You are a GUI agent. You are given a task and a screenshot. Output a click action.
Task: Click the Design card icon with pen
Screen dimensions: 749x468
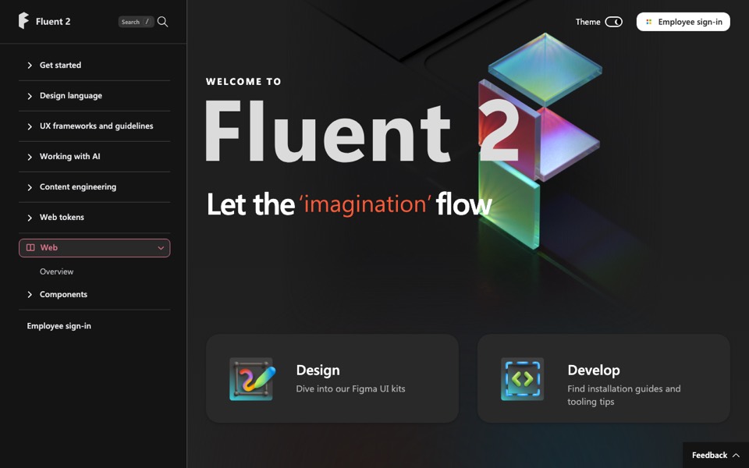251,379
